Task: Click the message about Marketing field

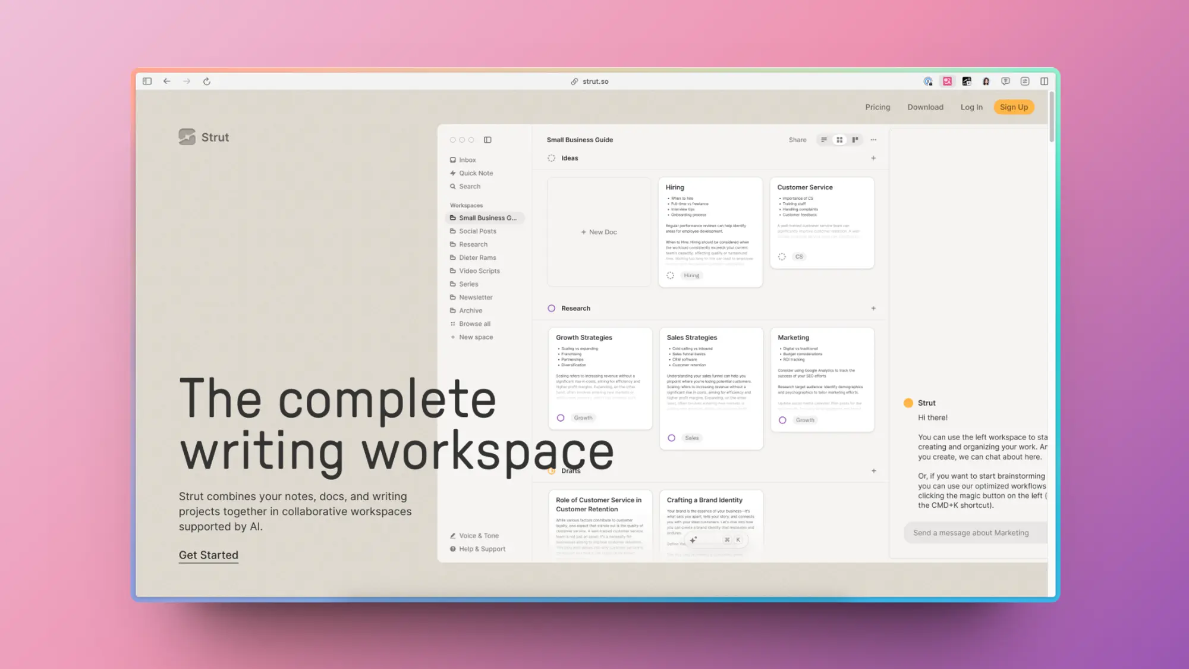Action: point(976,533)
